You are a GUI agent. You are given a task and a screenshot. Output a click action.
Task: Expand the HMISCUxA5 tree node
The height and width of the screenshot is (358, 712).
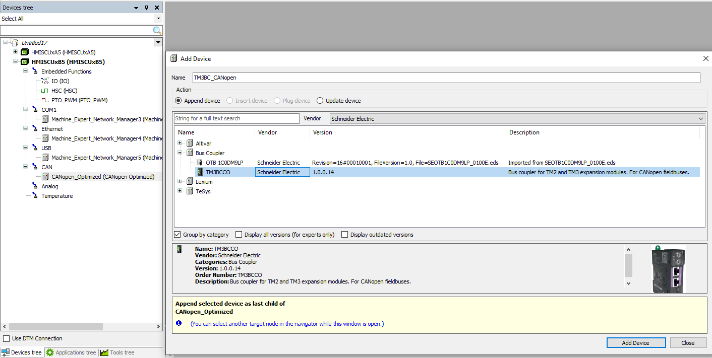point(15,52)
